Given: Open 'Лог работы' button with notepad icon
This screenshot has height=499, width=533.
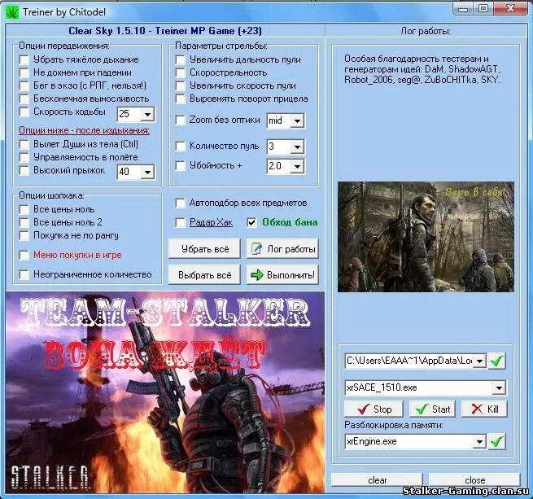Looking at the screenshot, I should (282, 248).
